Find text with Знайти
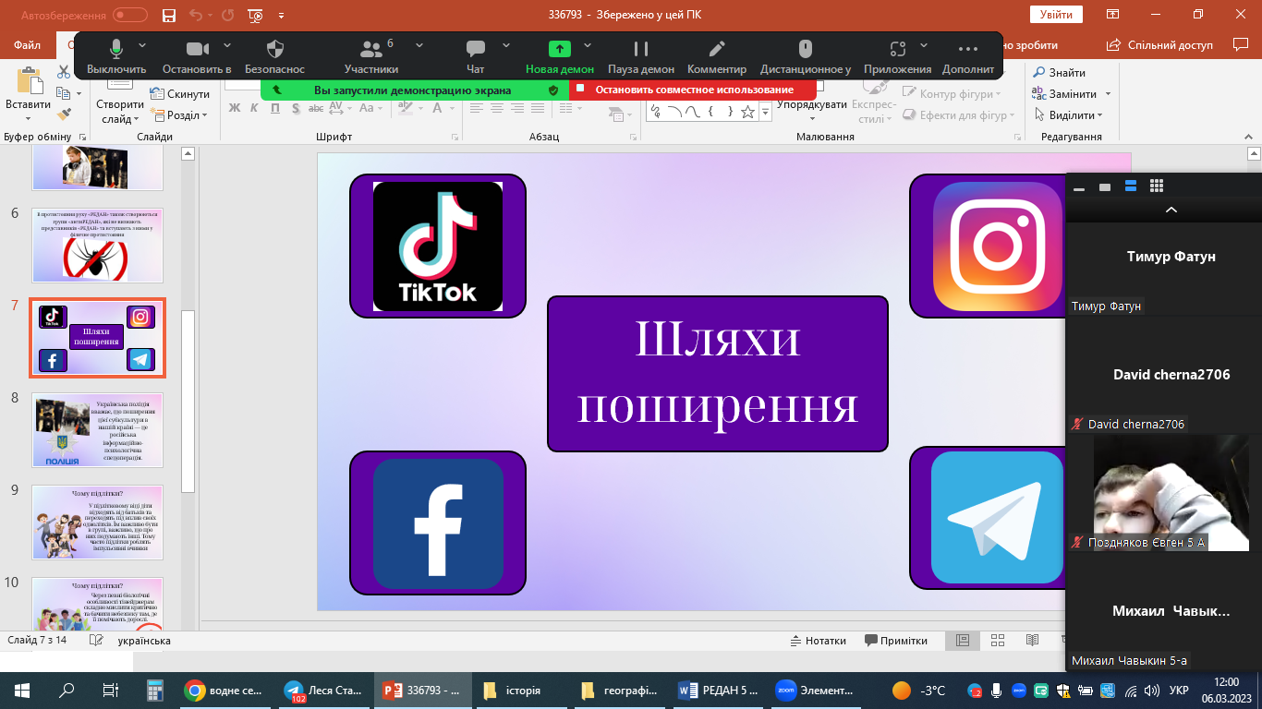The image size is (1262, 709). point(1060,73)
